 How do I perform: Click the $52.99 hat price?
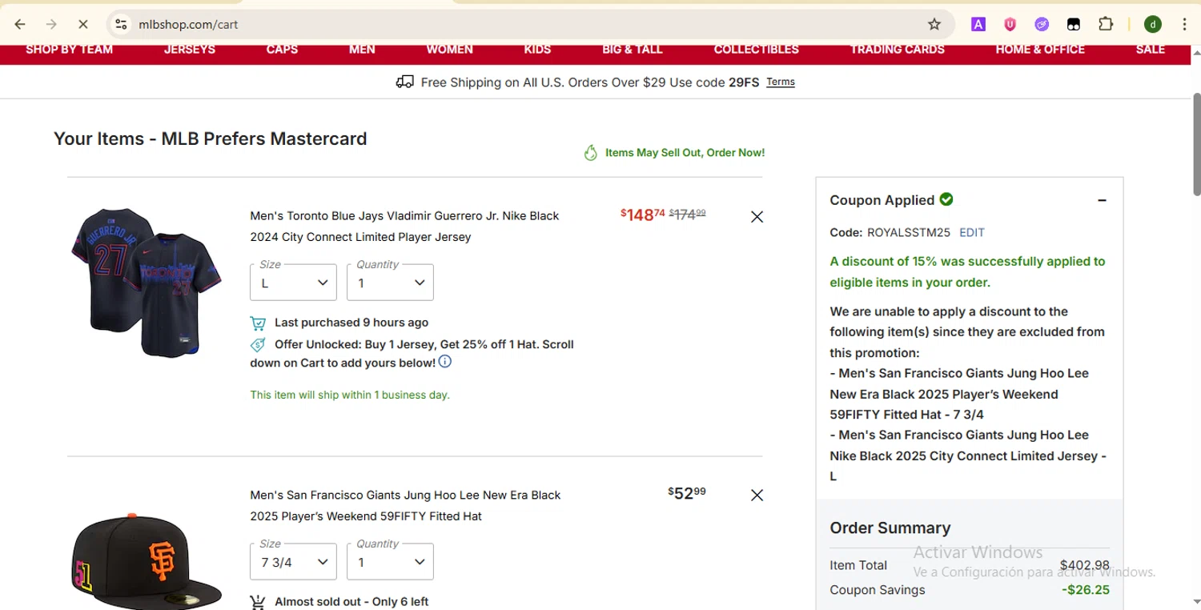click(687, 493)
